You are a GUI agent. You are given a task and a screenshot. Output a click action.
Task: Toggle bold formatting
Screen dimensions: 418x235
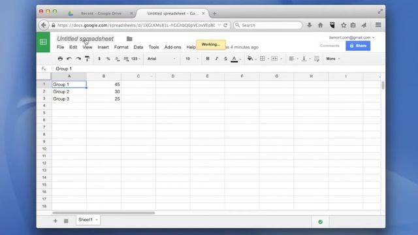point(208,59)
